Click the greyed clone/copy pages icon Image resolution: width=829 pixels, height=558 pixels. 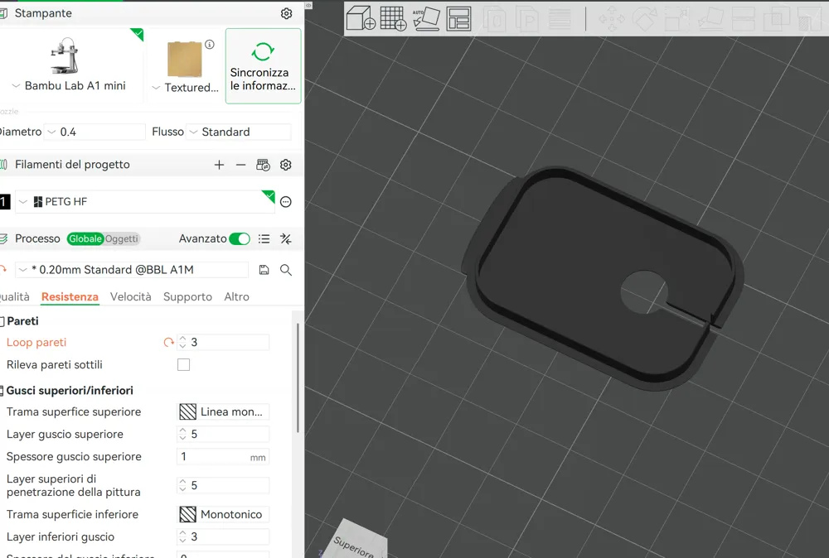click(494, 19)
